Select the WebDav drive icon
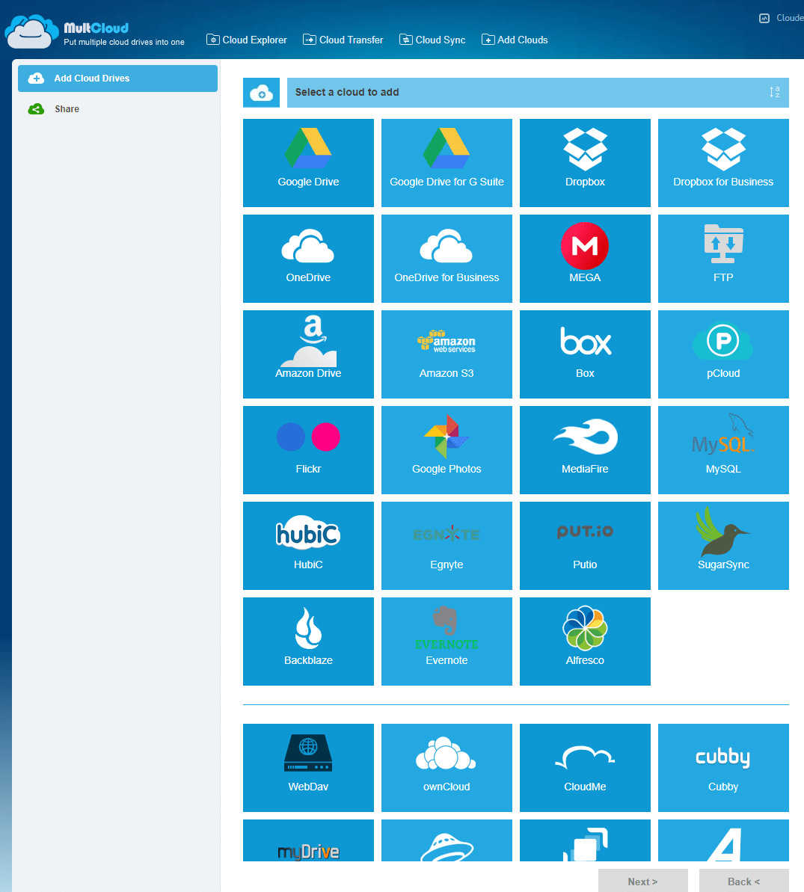The image size is (804, 892). pyautogui.click(x=308, y=767)
